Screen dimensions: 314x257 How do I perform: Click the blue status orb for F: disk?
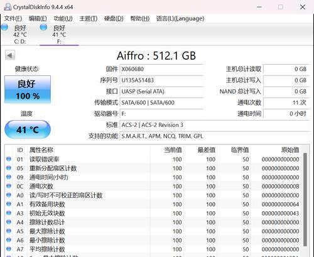[43, 27]
